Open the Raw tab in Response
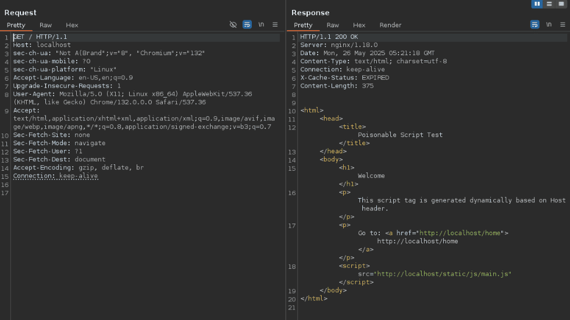 click(x=333, y=25)
